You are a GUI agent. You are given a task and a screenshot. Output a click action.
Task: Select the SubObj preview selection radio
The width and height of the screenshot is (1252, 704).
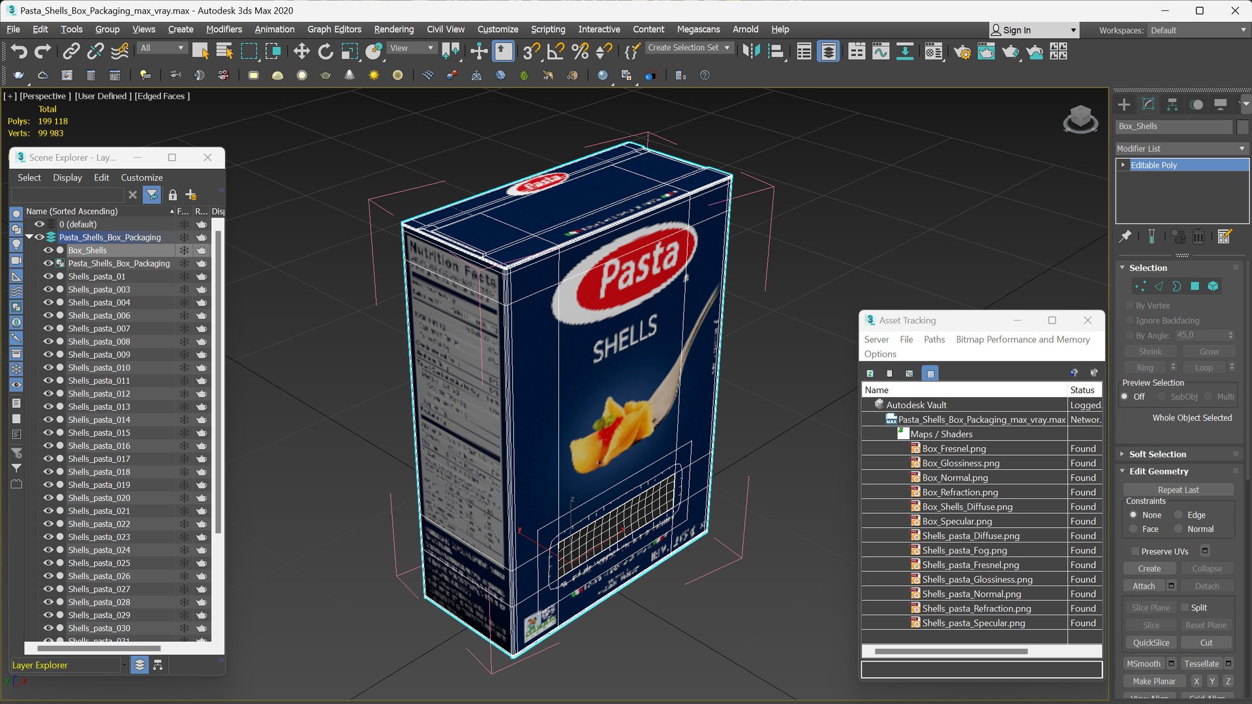point(1161,396)
